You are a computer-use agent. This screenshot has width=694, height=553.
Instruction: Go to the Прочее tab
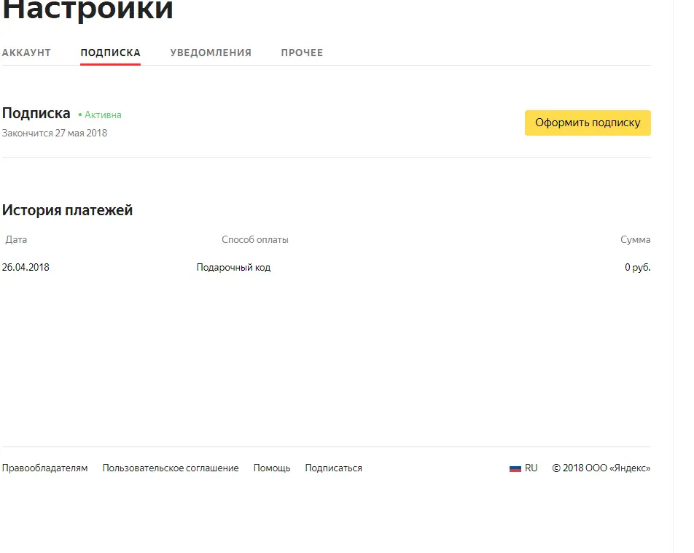click(302, 53)
